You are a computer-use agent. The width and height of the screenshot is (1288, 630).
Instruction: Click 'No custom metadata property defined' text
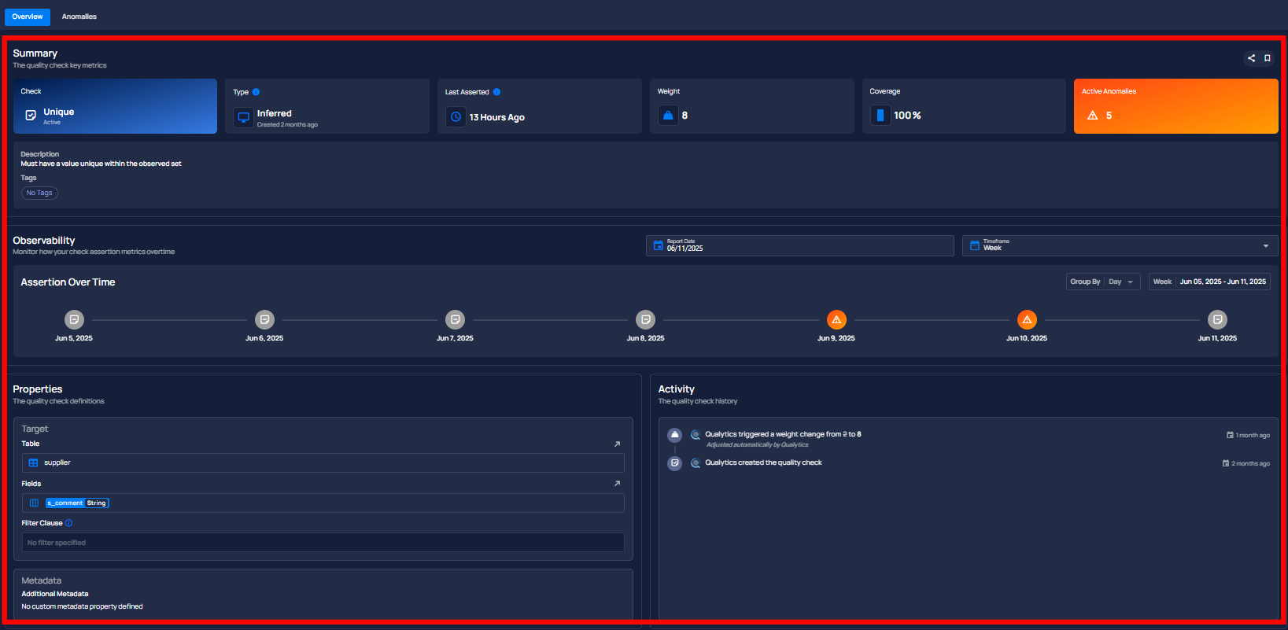click(82, 606)
